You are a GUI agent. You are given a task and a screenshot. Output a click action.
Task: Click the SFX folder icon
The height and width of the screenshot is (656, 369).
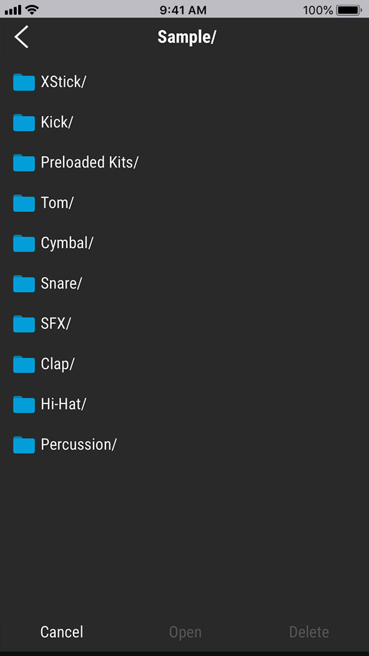click(x=23, y=324)
